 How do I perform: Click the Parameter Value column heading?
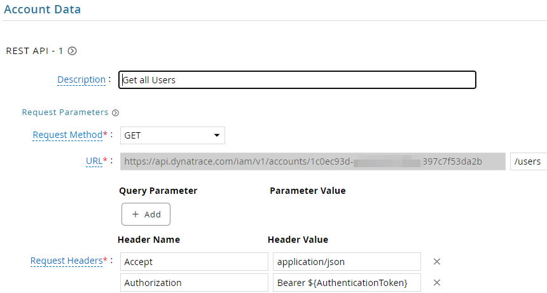click(308, 191)
